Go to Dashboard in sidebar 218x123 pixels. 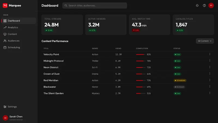(19, 21)
